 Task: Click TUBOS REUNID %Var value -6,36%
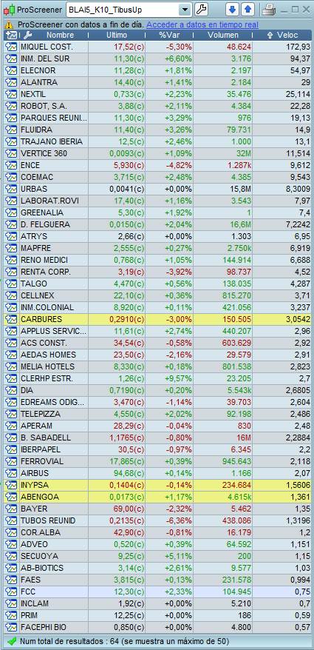pyautogui.click(x=179, y=520)
